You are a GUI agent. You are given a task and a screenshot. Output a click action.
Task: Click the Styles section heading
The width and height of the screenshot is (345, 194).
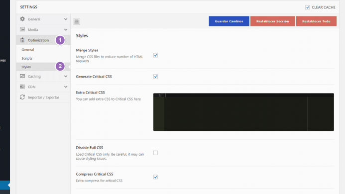(82, 36)
